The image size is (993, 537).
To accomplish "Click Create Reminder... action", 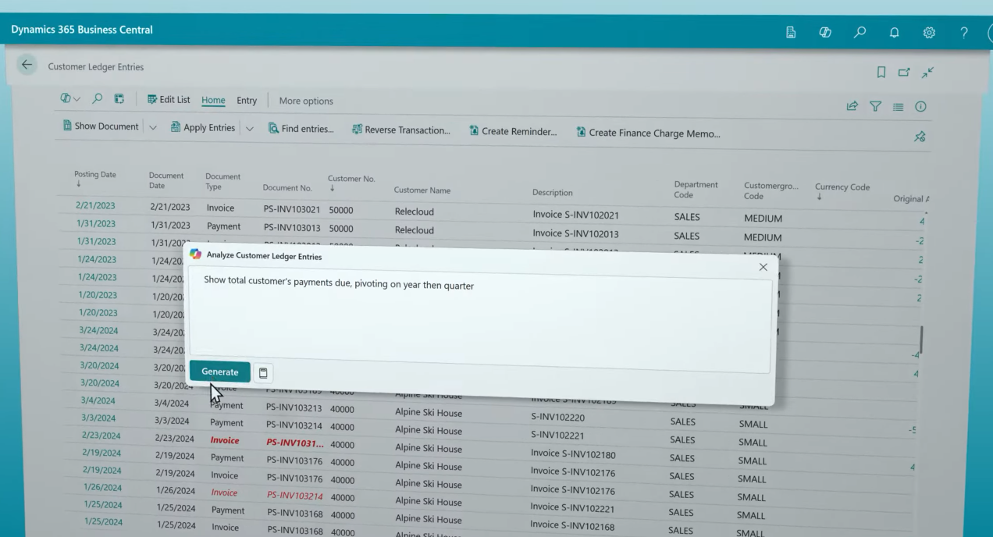I will (513, 132).
